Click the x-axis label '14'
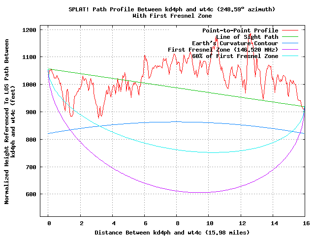 point(274,223)
